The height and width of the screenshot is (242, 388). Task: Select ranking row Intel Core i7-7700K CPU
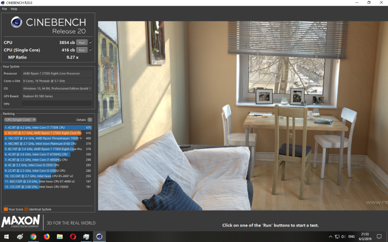(48, 128)
